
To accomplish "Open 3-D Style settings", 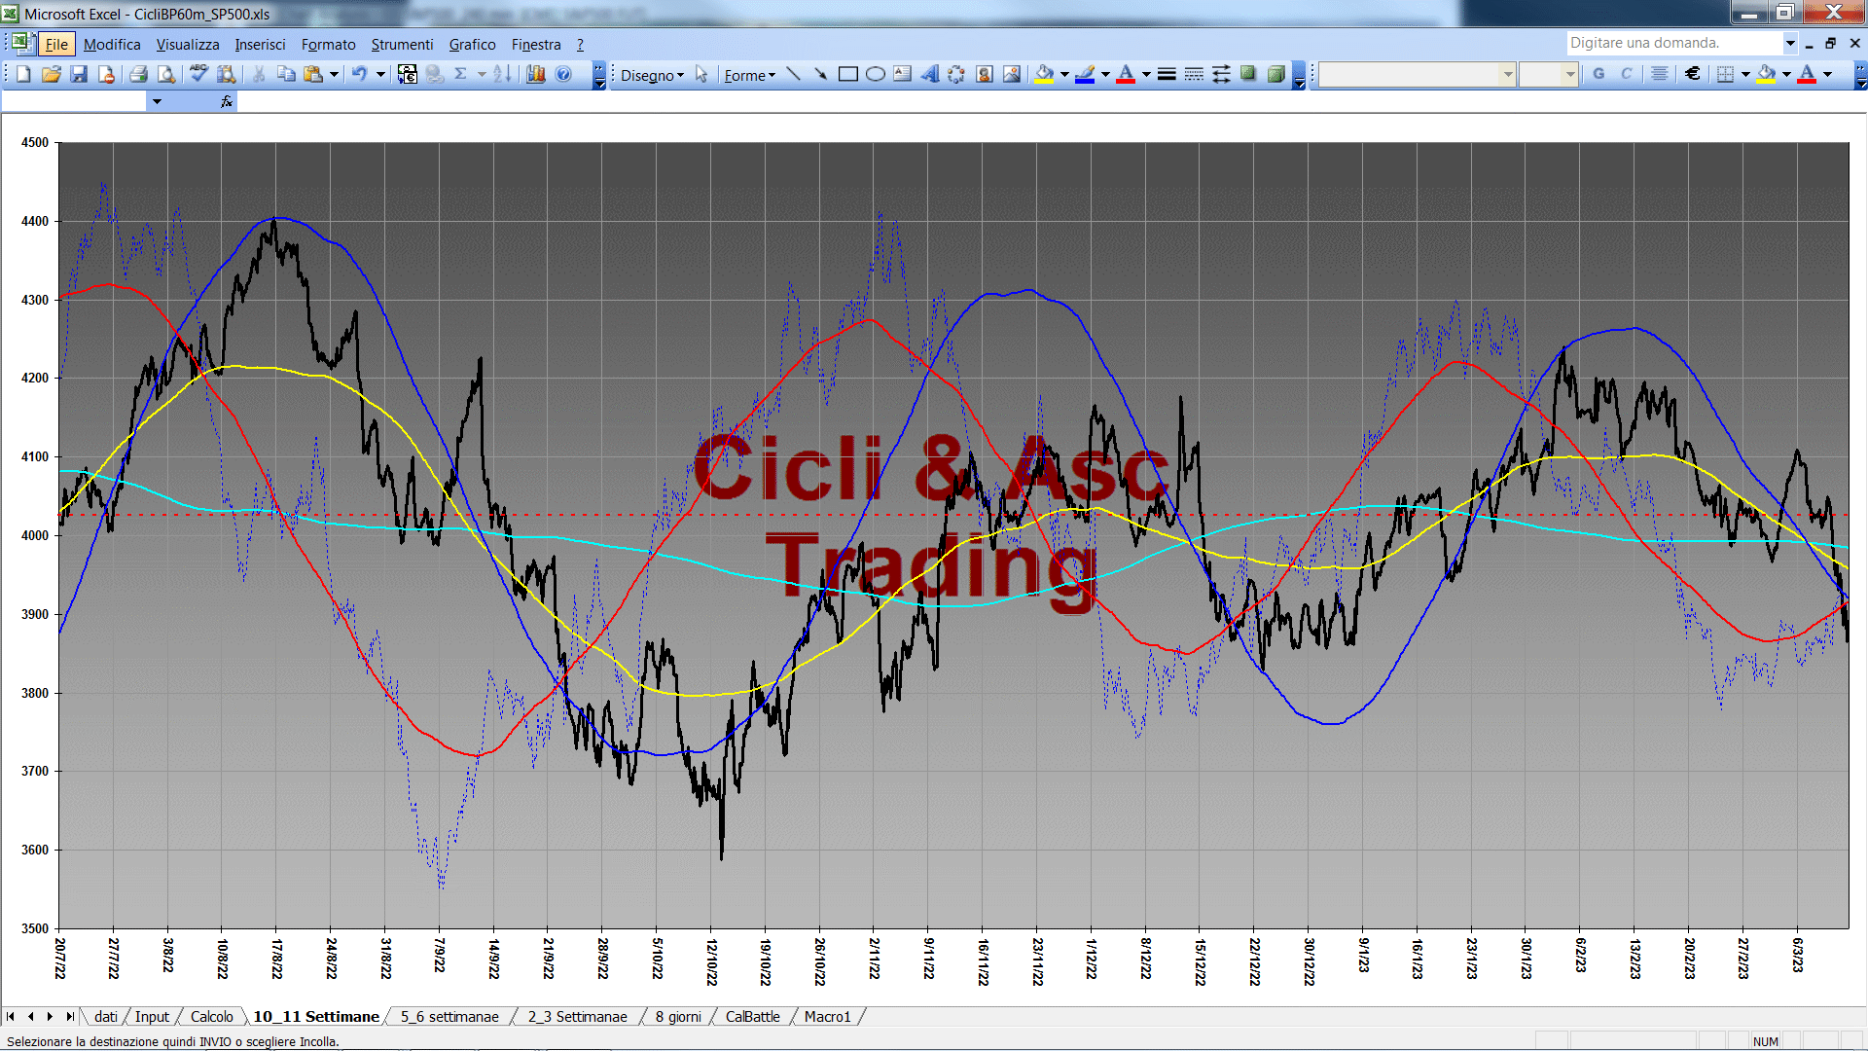I will (1275, 74).
